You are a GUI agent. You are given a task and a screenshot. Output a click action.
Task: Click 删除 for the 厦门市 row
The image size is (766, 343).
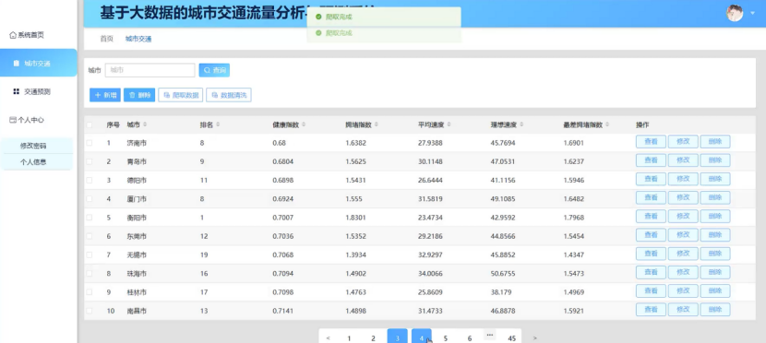tap(715, 197)
